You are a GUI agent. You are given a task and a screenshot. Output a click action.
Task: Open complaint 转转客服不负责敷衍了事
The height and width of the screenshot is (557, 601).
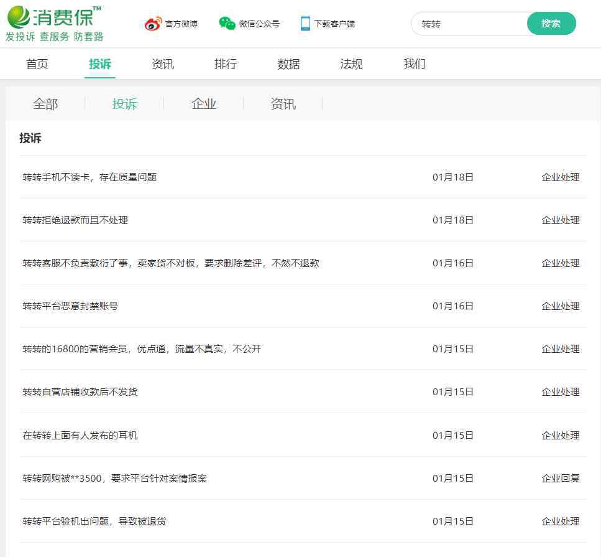(171, 263)
